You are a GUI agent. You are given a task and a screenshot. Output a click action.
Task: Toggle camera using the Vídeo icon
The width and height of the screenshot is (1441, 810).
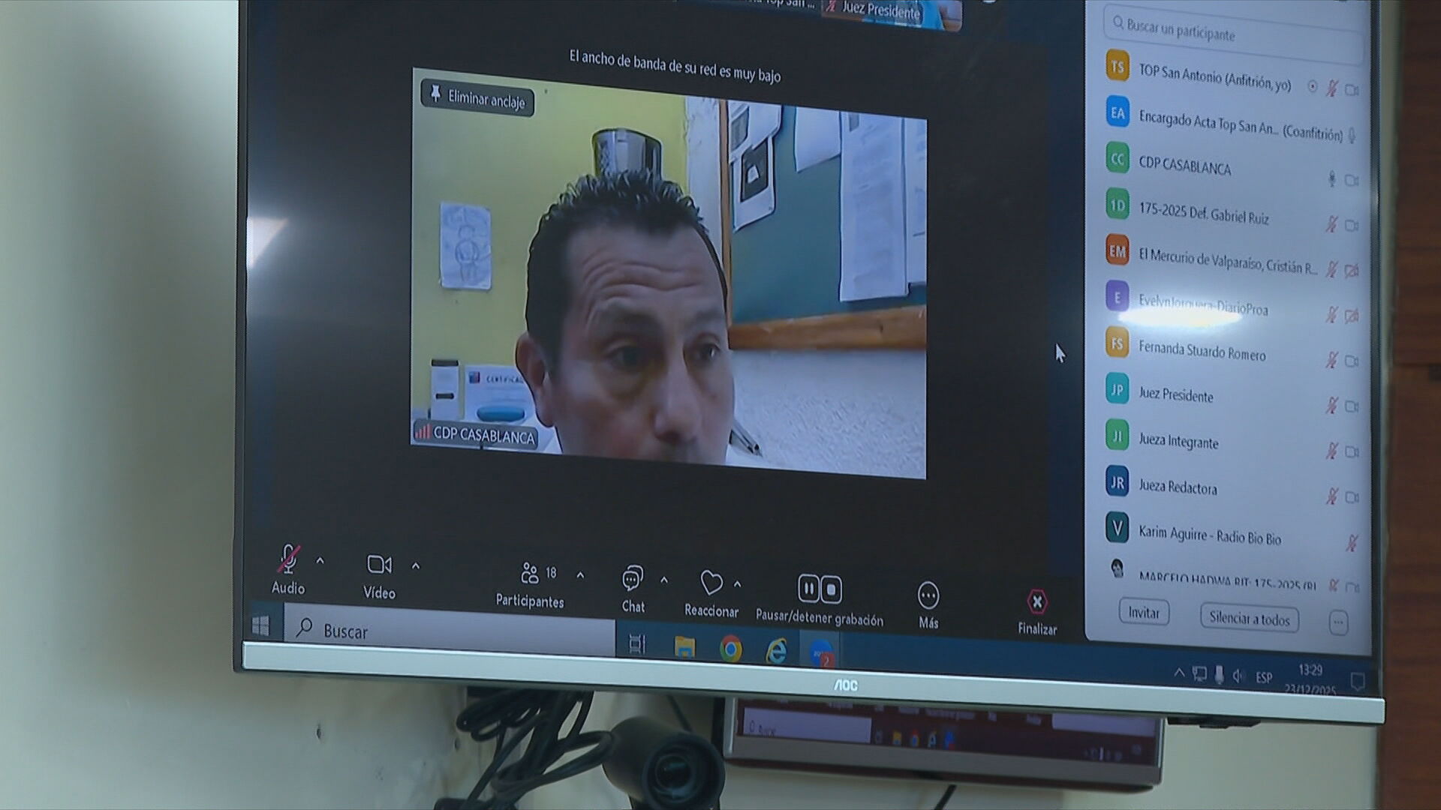379,565
